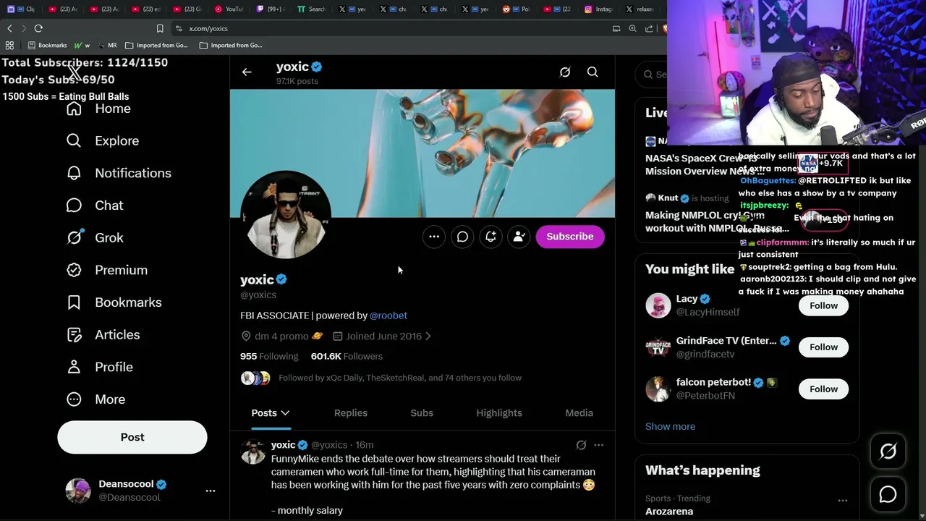926x521 pixels.
Task: Open yoxic's banner image
Action: (x=422, y=153)
